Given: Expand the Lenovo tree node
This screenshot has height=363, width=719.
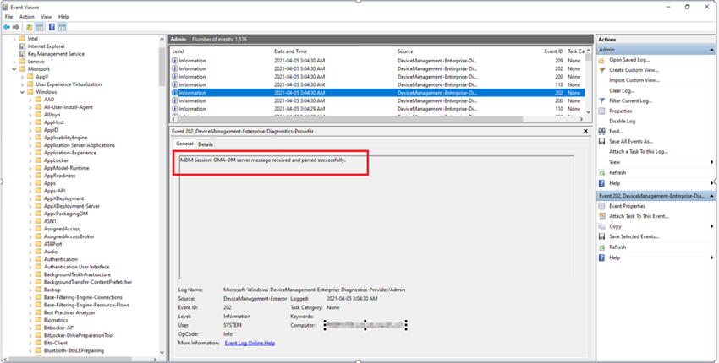Looking at the screenshot, I should click(x=14, y=62).
